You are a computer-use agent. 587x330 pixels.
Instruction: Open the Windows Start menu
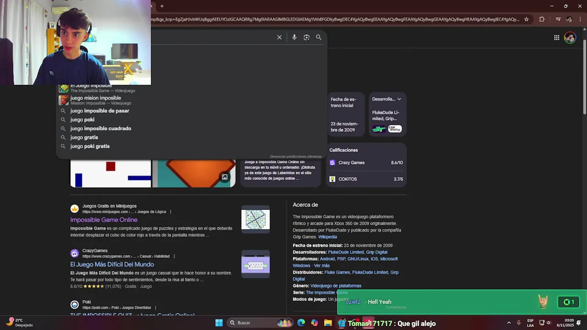pyautogui.click(x=219, y=323)
